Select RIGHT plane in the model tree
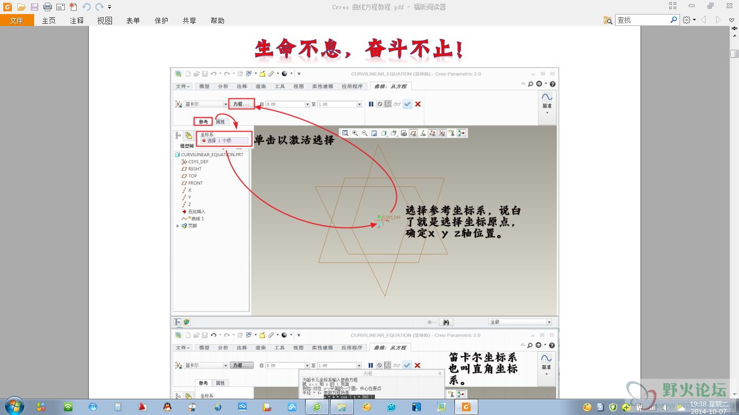The image size is (739, 415). [191, 169]
